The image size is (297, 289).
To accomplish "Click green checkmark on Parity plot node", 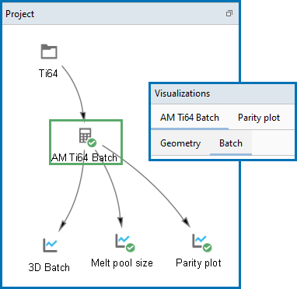I will [x=207, y=248].
